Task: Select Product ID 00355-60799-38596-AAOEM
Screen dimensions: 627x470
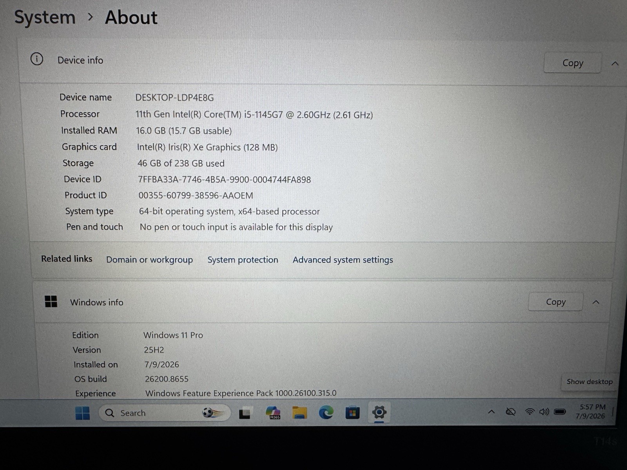Action: point(196,195)
